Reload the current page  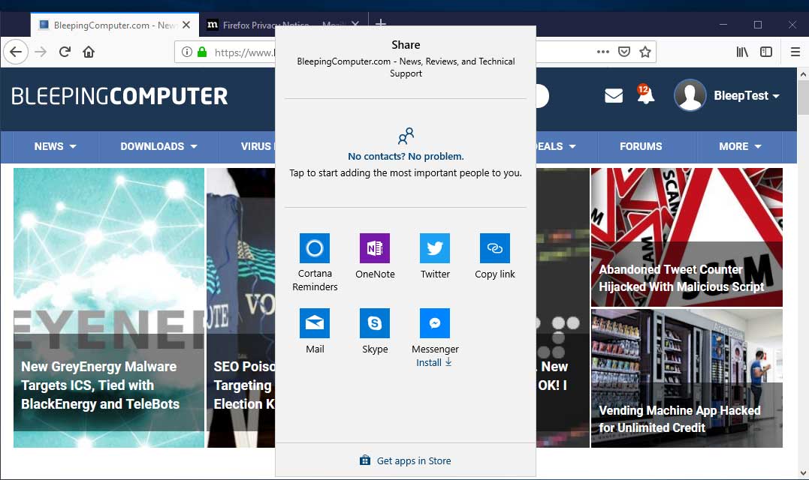[65, 52]
